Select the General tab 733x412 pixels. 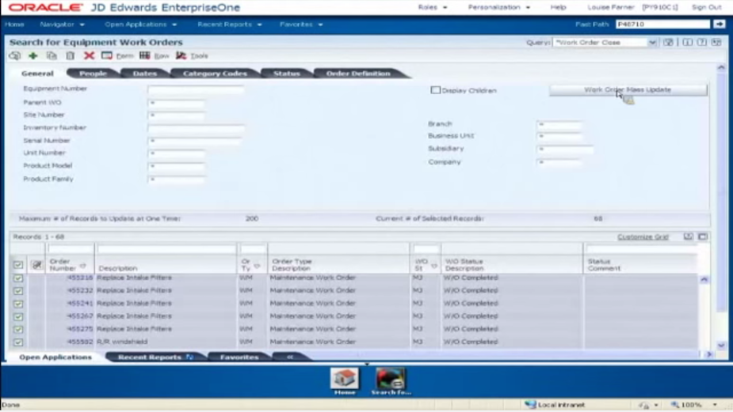coord(37,74)
